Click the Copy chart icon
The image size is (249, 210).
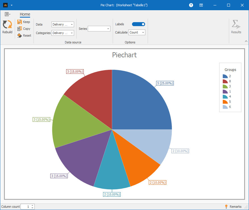[20, 29]
